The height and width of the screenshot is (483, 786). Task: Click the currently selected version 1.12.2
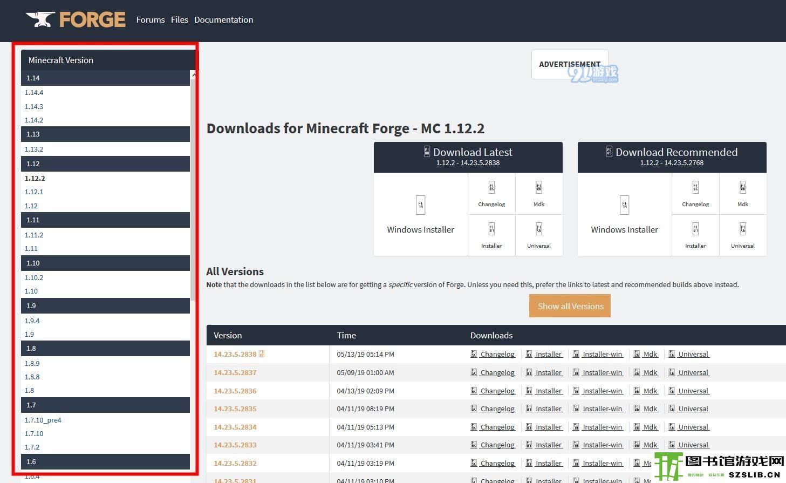tap(35, 178)
